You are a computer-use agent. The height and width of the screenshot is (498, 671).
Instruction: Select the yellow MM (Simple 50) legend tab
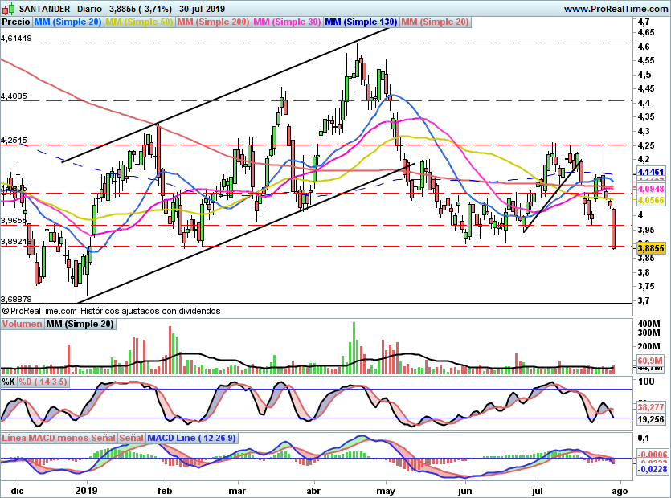coord(139,22)
